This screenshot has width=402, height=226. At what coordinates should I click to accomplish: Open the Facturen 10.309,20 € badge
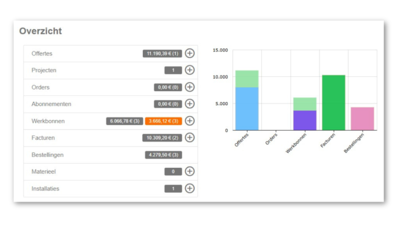point(162,138)
